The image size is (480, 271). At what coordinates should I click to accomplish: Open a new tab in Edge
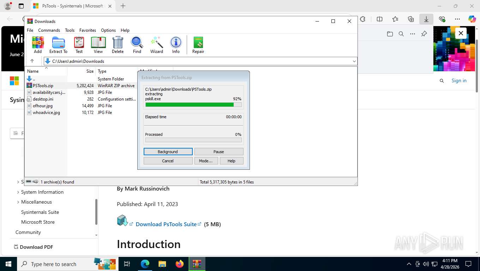123,6
